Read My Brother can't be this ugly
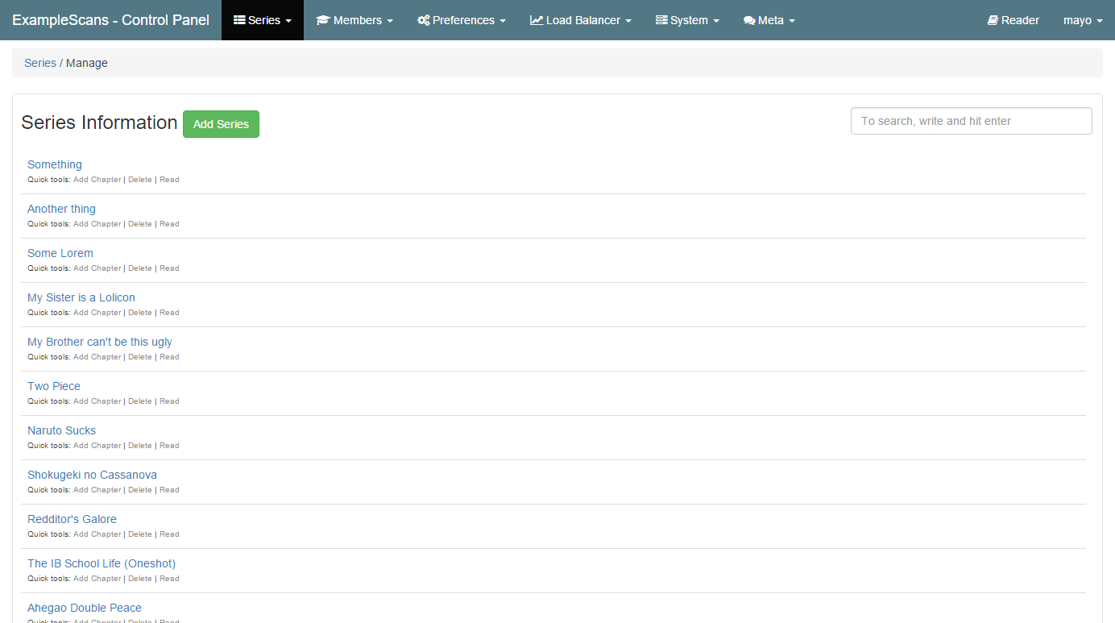Viewport: 1115px width, 623px height. click(x=169, y=357)
